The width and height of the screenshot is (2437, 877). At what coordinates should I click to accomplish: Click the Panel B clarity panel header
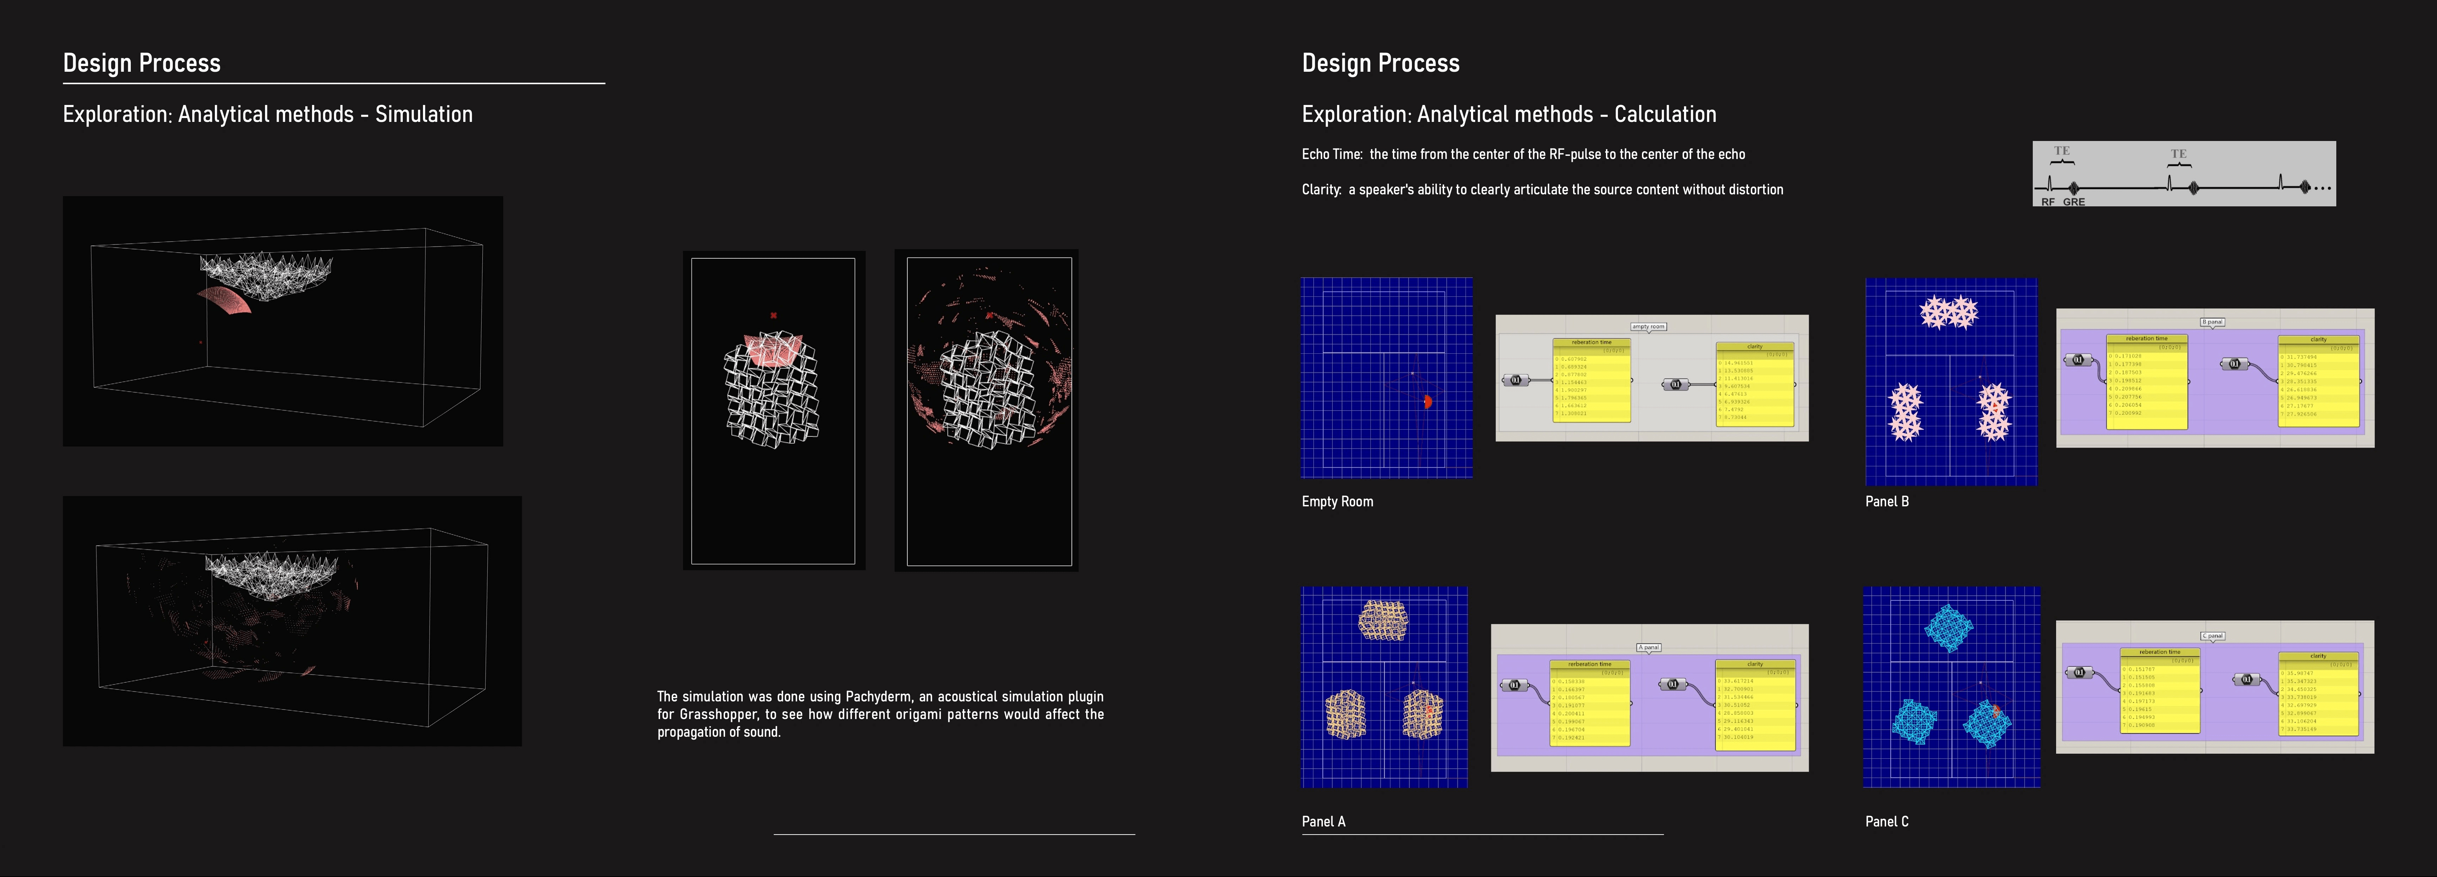pyautogui.click(x=2318, y=340)
